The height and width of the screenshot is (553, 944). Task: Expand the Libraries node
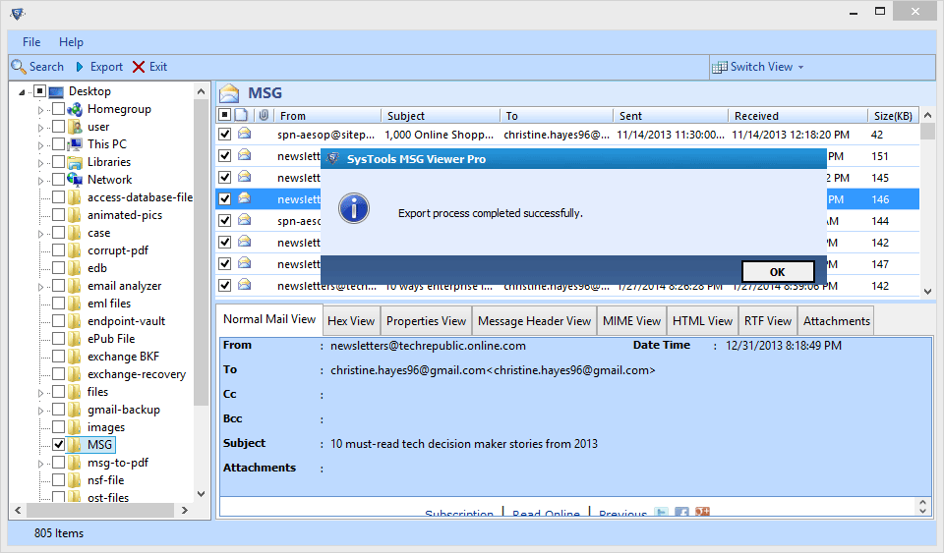coord(41,163)
